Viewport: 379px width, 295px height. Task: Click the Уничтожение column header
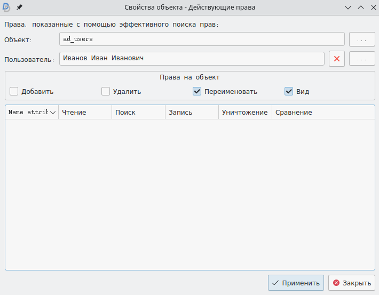point(245,113)
